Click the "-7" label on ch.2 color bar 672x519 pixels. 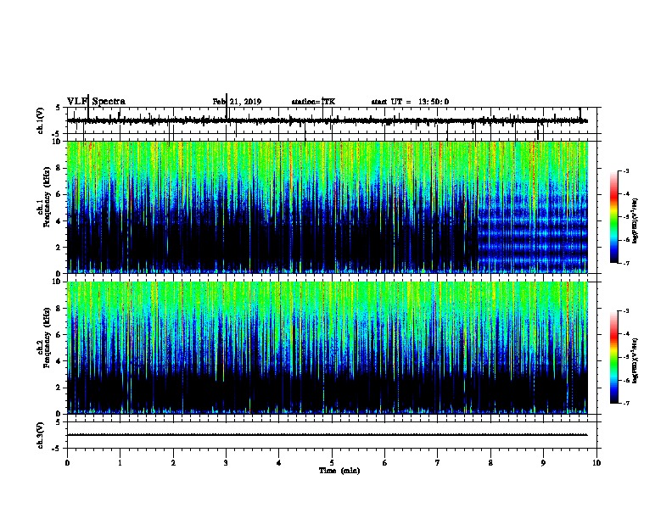click(x=625, y=403)
